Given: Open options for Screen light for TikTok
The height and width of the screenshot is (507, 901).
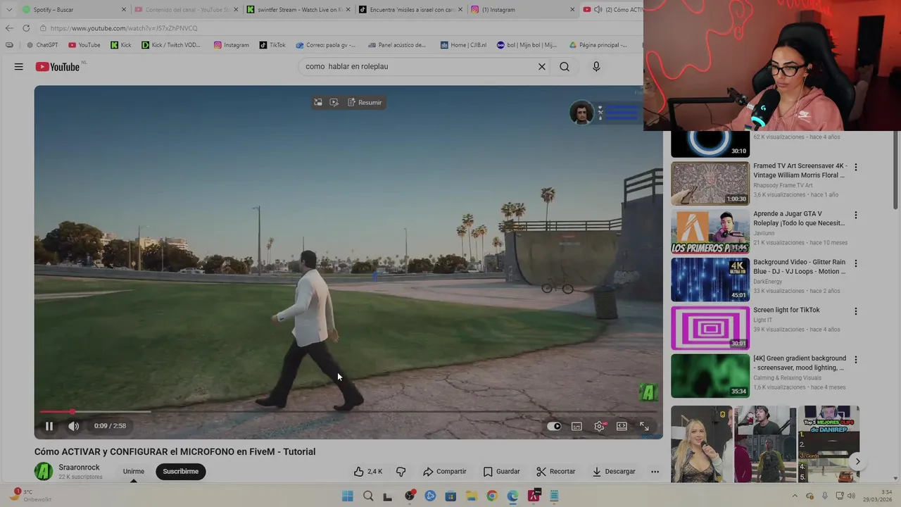Looking at the screenshot, I should coord(856,311).
